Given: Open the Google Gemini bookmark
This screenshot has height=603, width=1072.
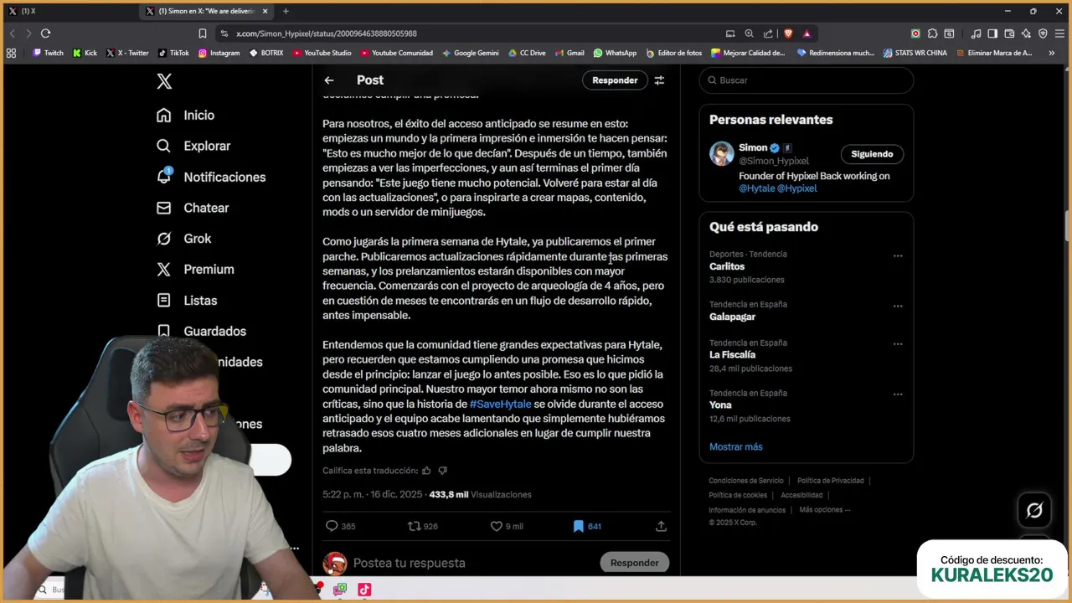Looking at the screenshot, I should click(470, 53).
